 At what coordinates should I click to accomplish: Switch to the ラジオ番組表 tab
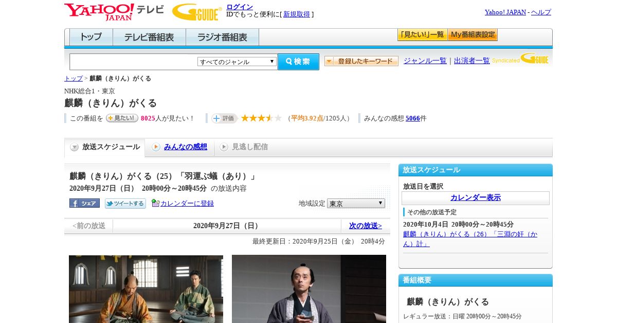(222, 37)
